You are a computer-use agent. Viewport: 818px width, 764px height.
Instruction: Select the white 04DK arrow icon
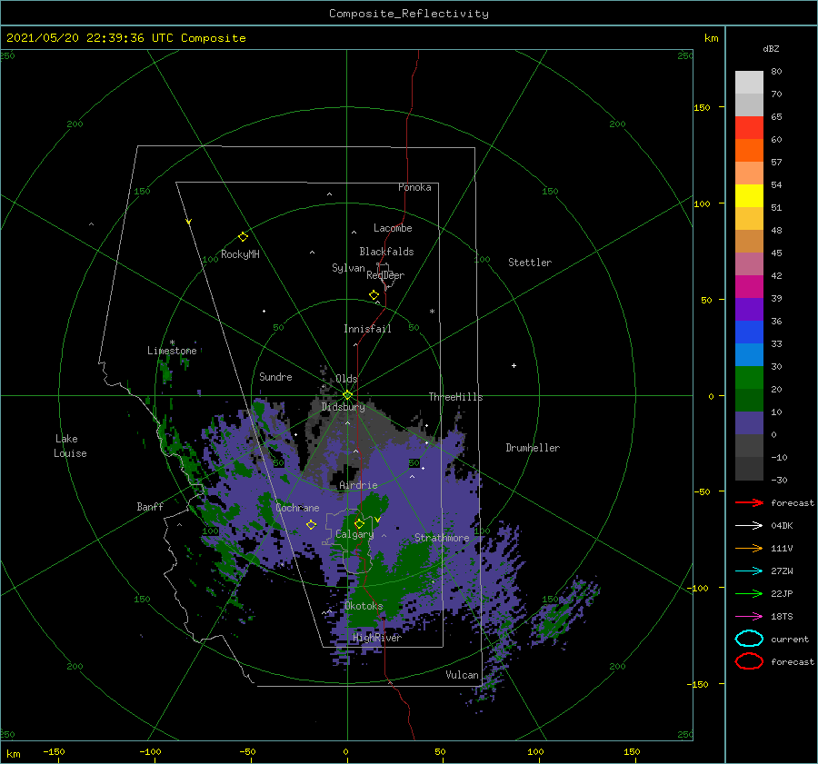749,525
